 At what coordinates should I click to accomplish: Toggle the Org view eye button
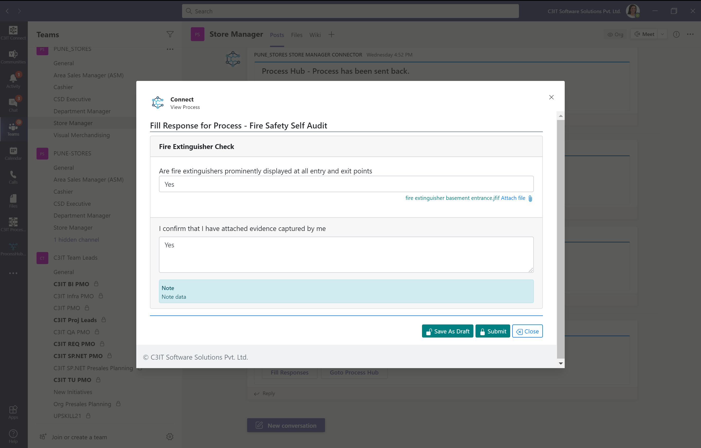pyautogui.click(x=615, y=34)
